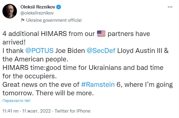
Task: Click the Ukraine government official label
Action: pyautogui.click(x=54, y=20)
